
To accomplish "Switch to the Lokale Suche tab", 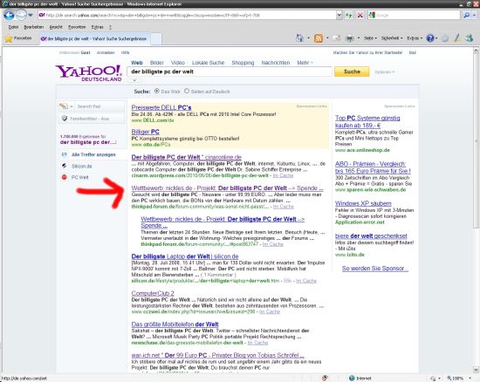I will pos(209,63).
